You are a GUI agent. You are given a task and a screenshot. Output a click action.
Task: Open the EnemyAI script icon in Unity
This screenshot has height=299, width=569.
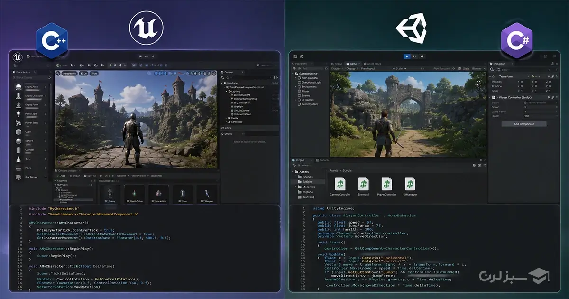(363, 184)
